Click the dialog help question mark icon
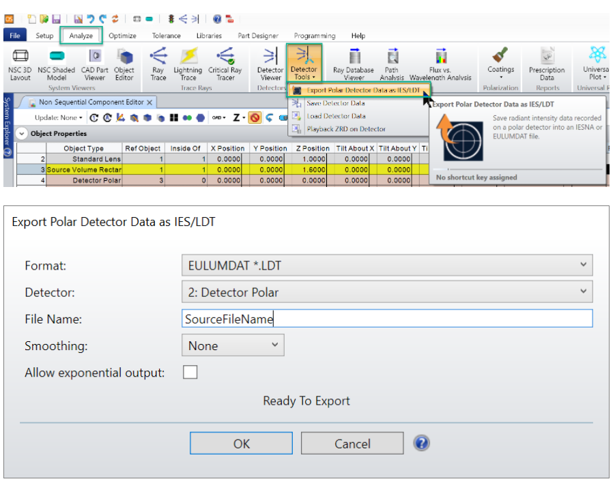Image resolution: width=615 pixels, height=490 pixels. pyautogui.click(x=422, y=444)
